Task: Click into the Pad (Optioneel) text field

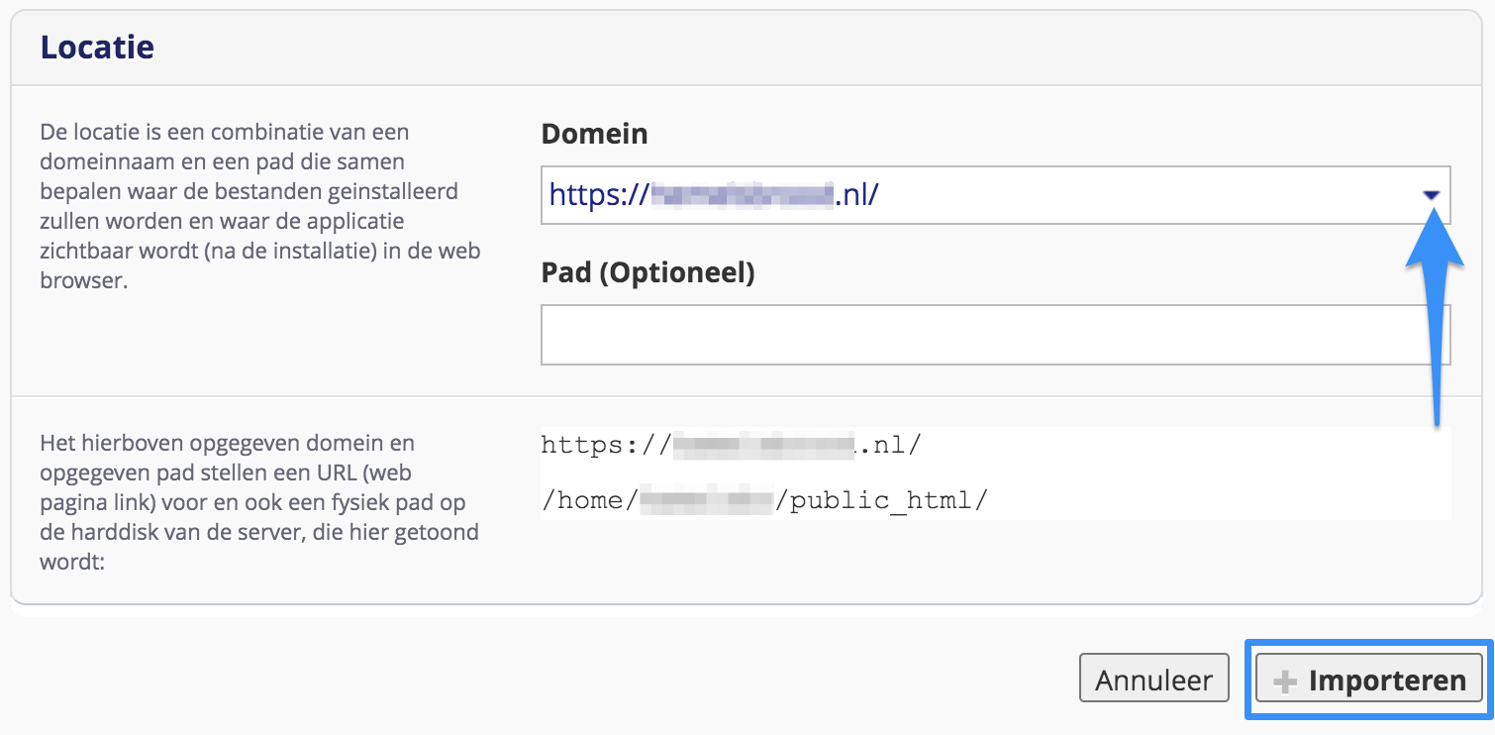Action: coord(995,335)
